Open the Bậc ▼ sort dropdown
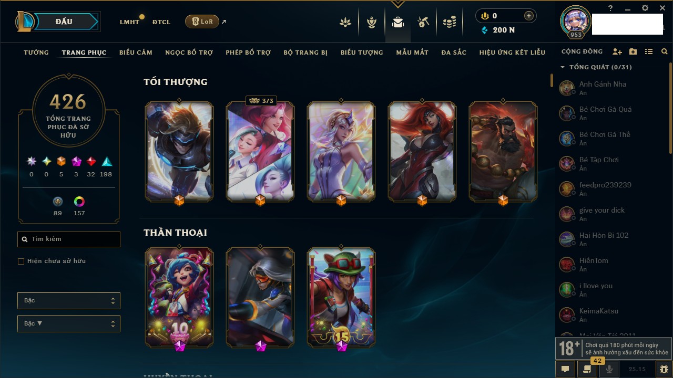 pyautogui.click(x=69, y=324)
